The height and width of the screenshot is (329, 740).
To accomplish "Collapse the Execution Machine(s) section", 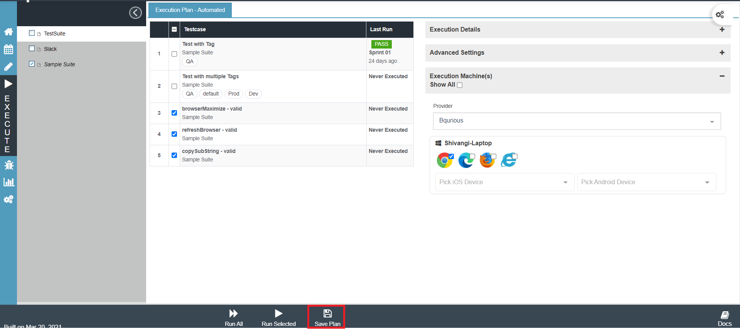I will (x=722, y=76).
